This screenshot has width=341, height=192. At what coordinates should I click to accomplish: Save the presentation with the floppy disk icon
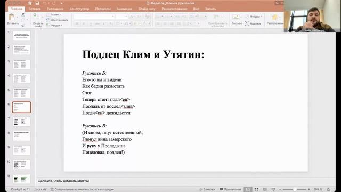click(37, 3)
